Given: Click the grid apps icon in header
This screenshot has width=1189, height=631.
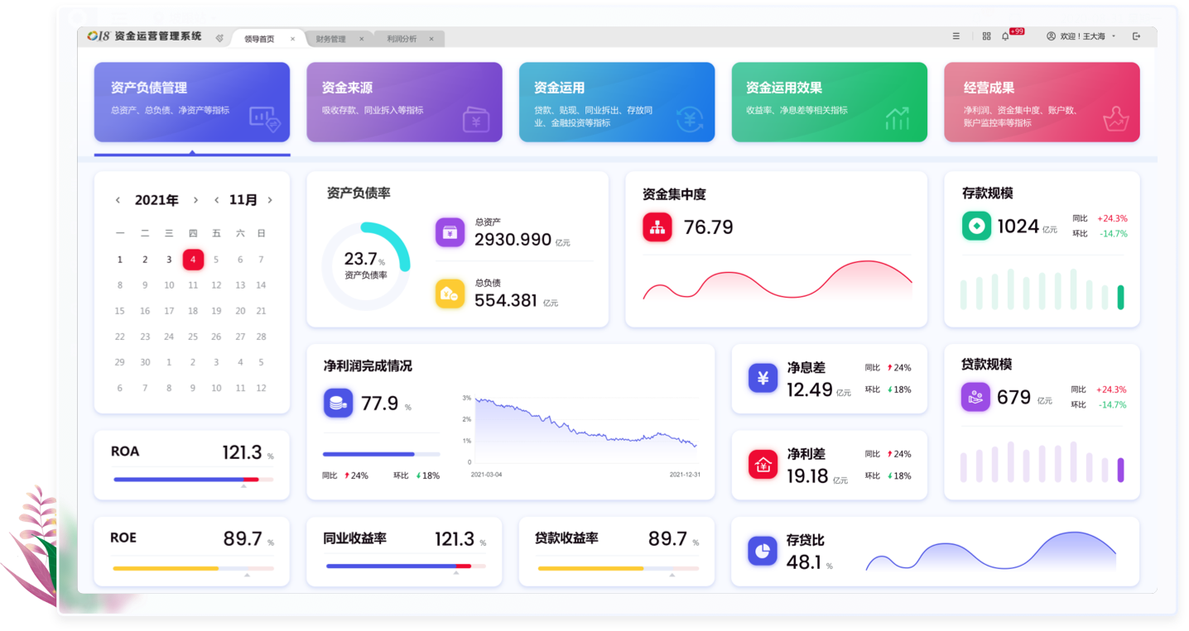Looking at the screenshot, I should tap(986, 36).
